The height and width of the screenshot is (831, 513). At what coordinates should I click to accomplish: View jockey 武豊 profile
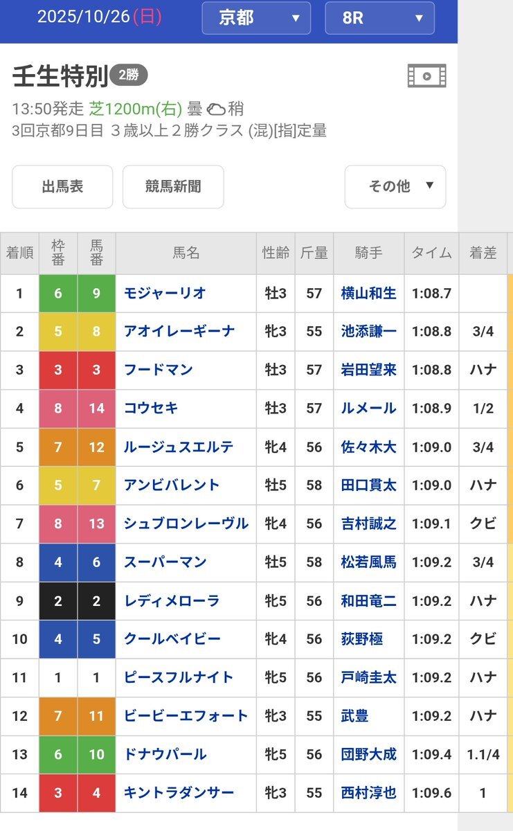coord(354,716)
